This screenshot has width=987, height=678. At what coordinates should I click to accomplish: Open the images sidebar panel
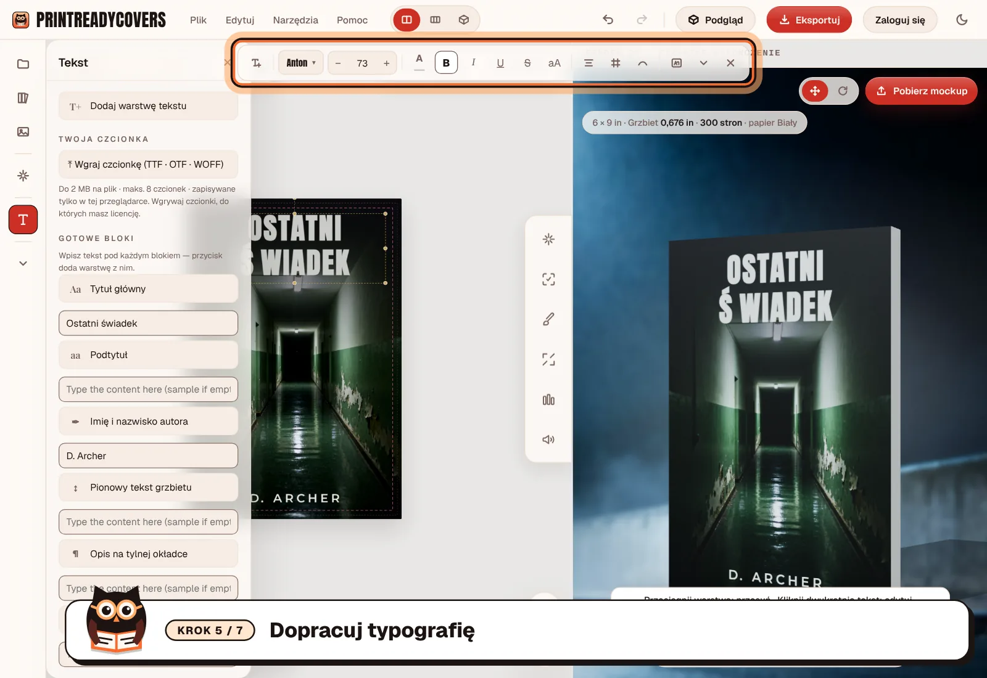(x=23, y=132)
